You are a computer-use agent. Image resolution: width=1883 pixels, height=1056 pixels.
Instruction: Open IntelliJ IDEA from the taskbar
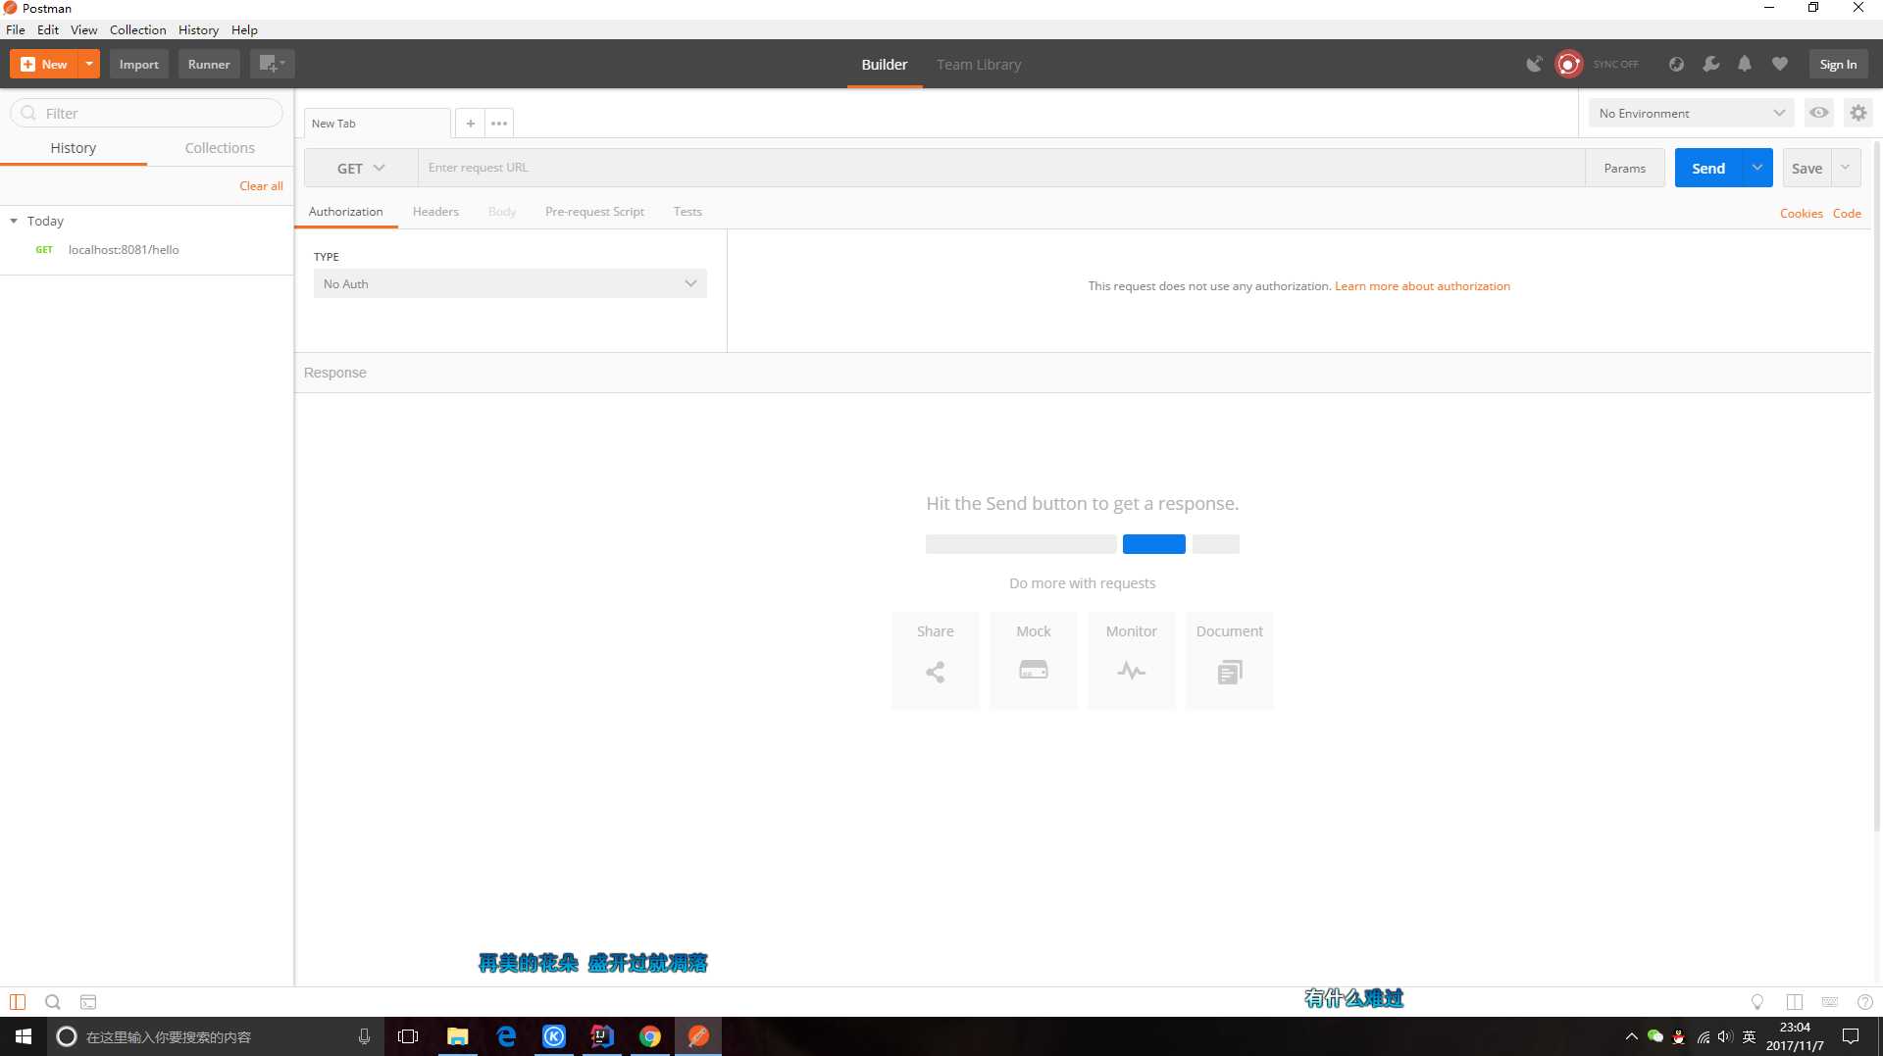pyautogui.click(x=602, y=1036)
